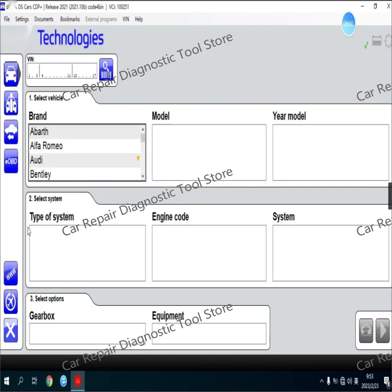Viewport: 392px width, 392px height.
Task: Open the vehicle history sidebar icon
Action: click(11, 132)
